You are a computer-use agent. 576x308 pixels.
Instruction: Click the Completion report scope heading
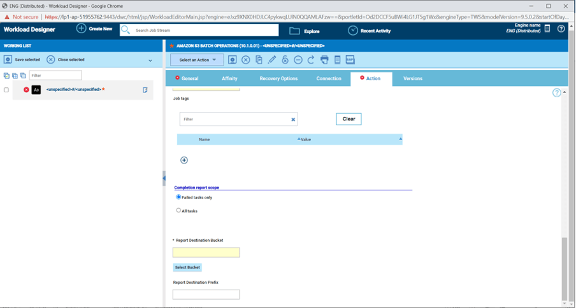coord(196,187)
